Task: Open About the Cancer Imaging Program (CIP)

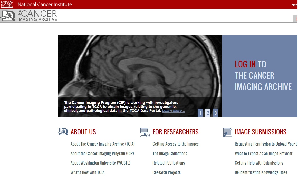Action: click(x=102, y=154)
